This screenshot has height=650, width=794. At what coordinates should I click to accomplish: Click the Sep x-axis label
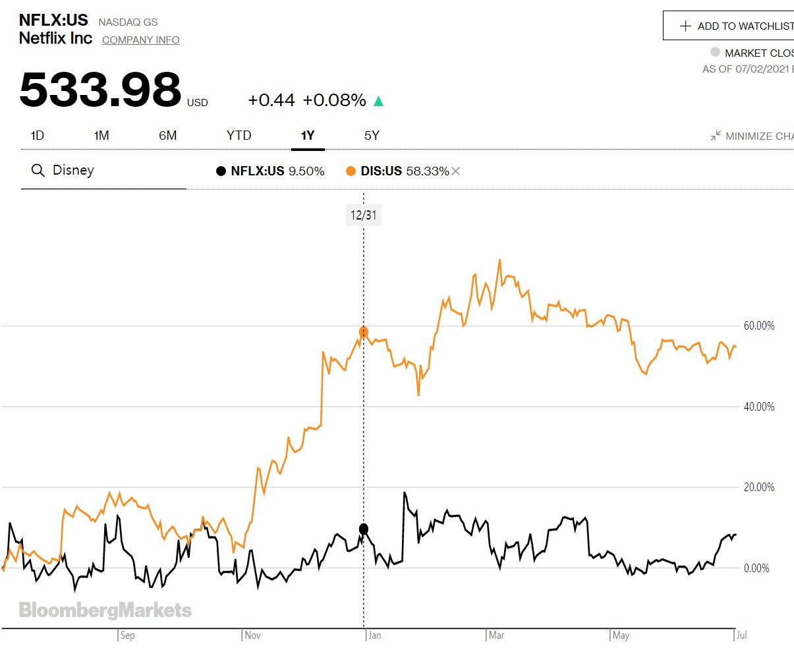[128, 635]
